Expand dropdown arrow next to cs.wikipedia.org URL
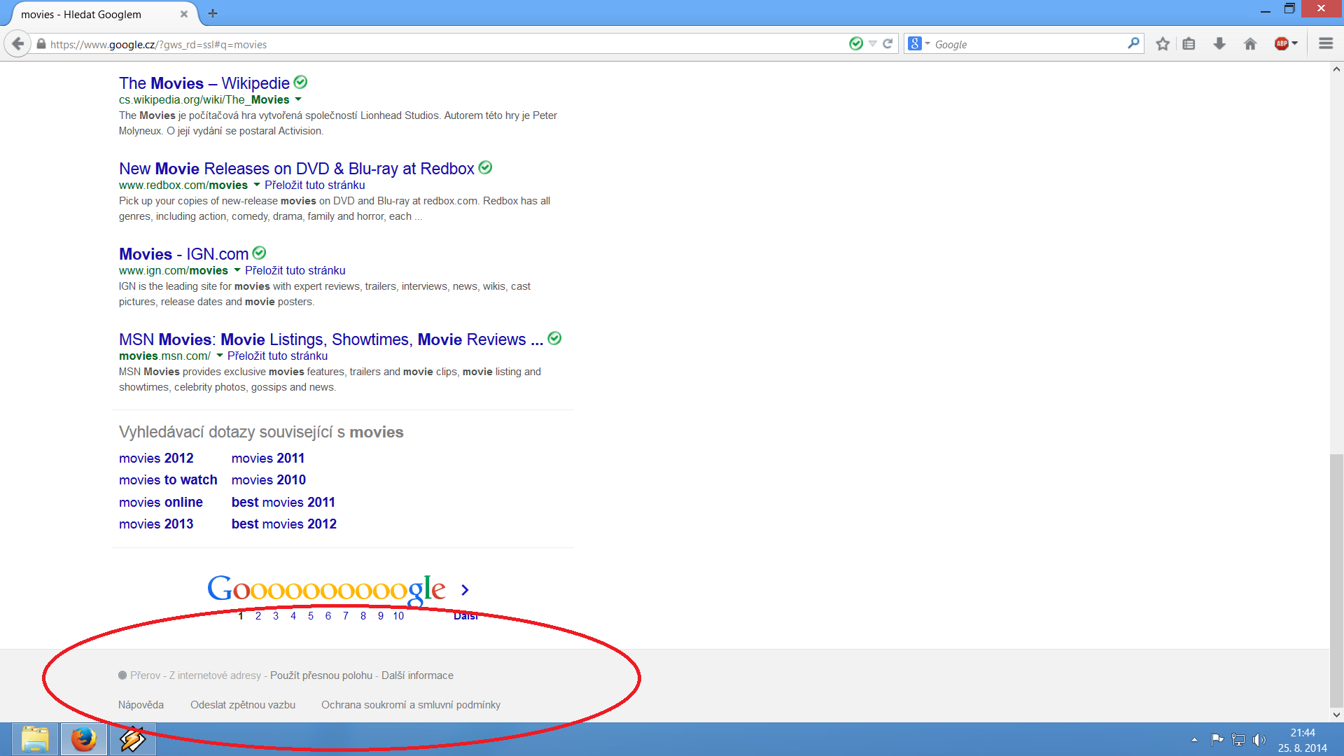 [x=298, y=99]
